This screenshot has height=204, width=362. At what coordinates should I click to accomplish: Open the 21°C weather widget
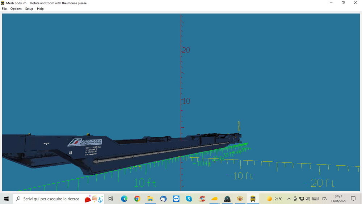pos(274,199)
